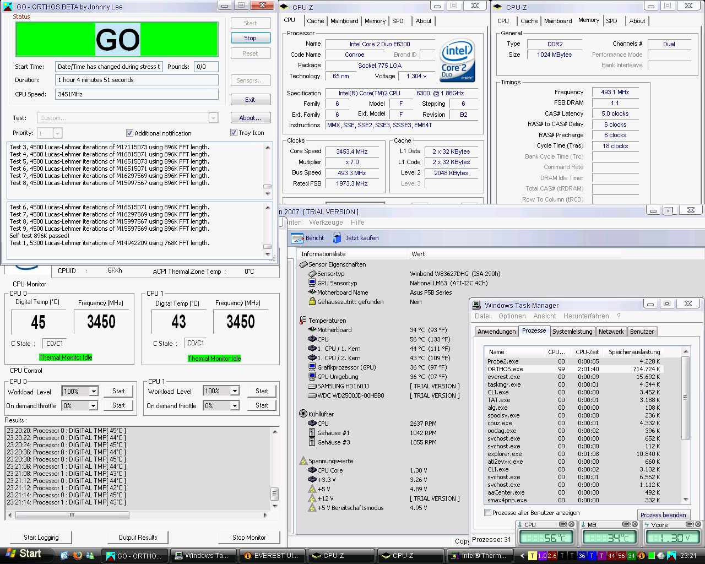Click the Output Results button
The width and height of the screenshot is (705, 564).
tap(138, 538)
